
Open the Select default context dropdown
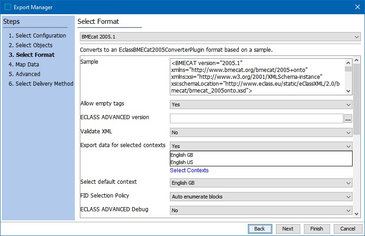click(261, 183)
